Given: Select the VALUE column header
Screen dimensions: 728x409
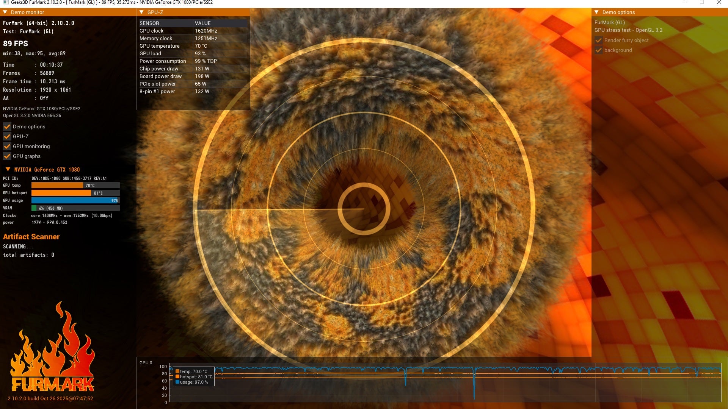Looking at the screenshot, I should tap(203, 23).
